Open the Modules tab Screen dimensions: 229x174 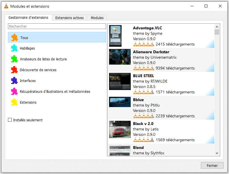(x=97, y=18)
